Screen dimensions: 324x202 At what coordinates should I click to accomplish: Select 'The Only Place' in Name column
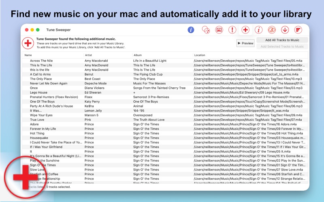coord(41,79)
